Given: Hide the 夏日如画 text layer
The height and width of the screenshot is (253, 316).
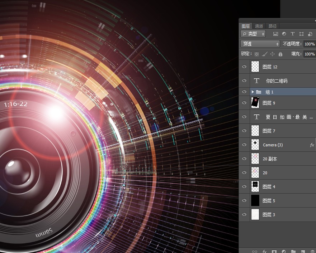Looking at the screenshot, I should tap(244, 117).
